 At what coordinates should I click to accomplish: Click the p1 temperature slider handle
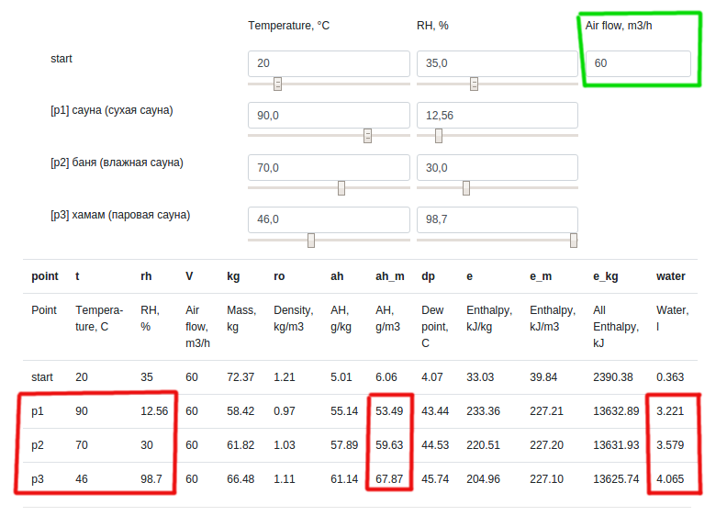[x=367, y=136]
